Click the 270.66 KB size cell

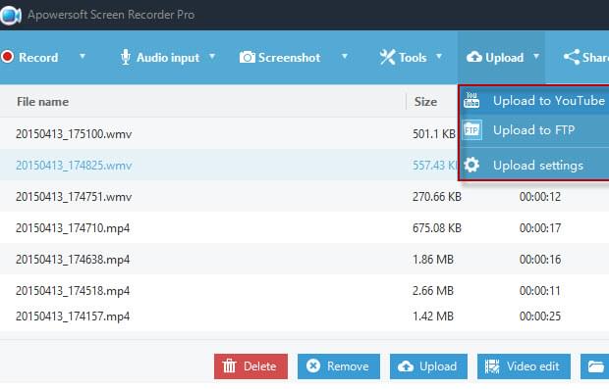point(437,197)
